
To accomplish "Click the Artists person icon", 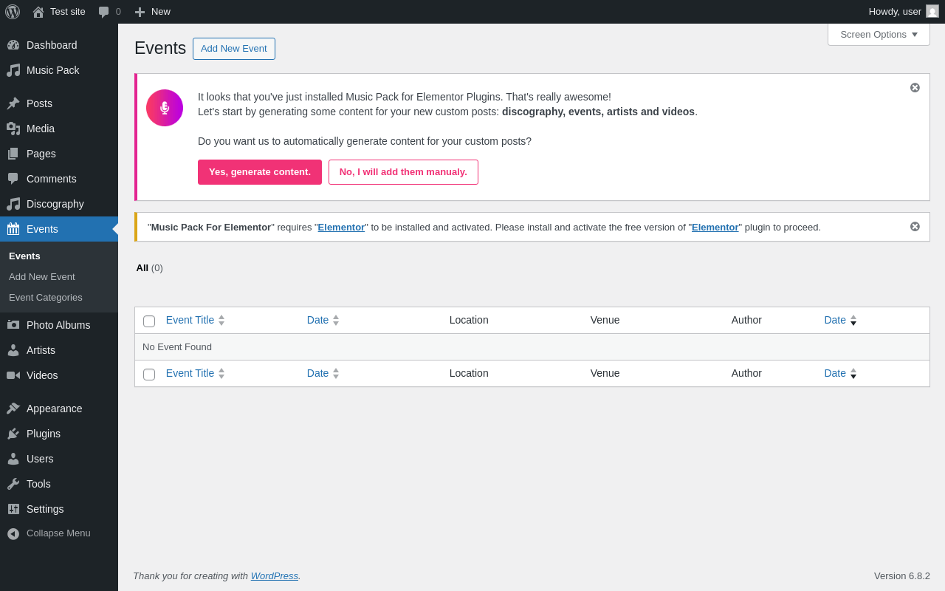I will point(13,350).
